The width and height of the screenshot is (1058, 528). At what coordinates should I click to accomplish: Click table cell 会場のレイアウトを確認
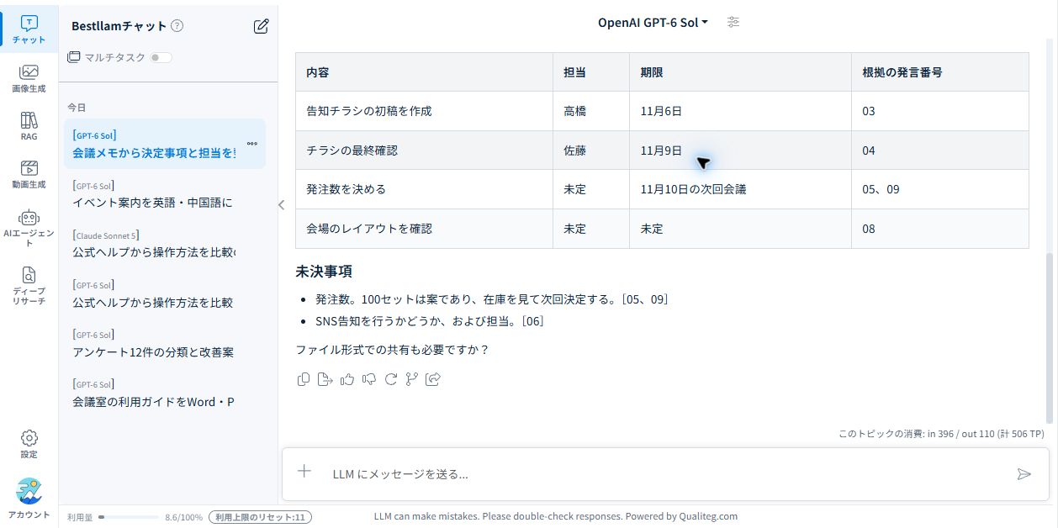(424, 229)
